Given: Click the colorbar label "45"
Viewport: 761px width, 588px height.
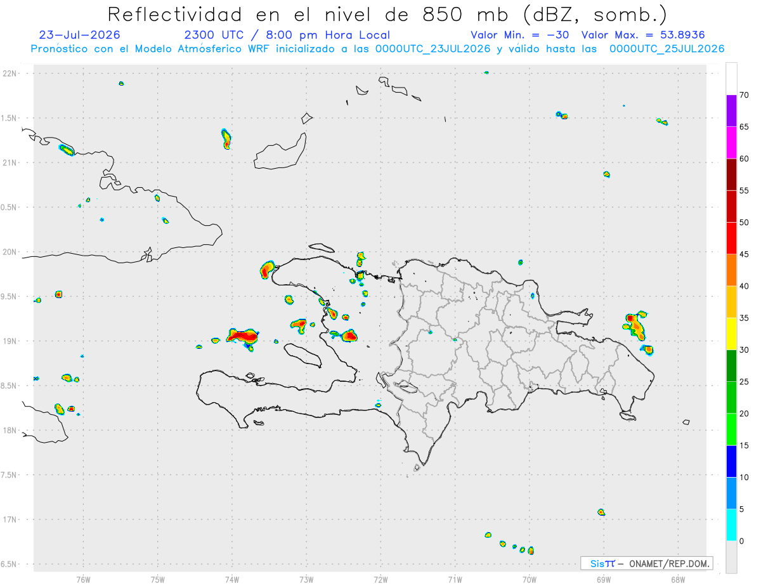Looking at the screenshot, I should 744,254.
